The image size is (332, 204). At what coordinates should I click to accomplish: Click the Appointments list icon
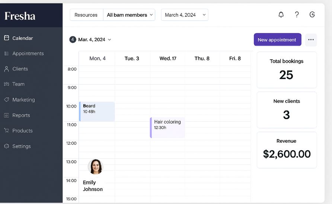tap(7, 53)
